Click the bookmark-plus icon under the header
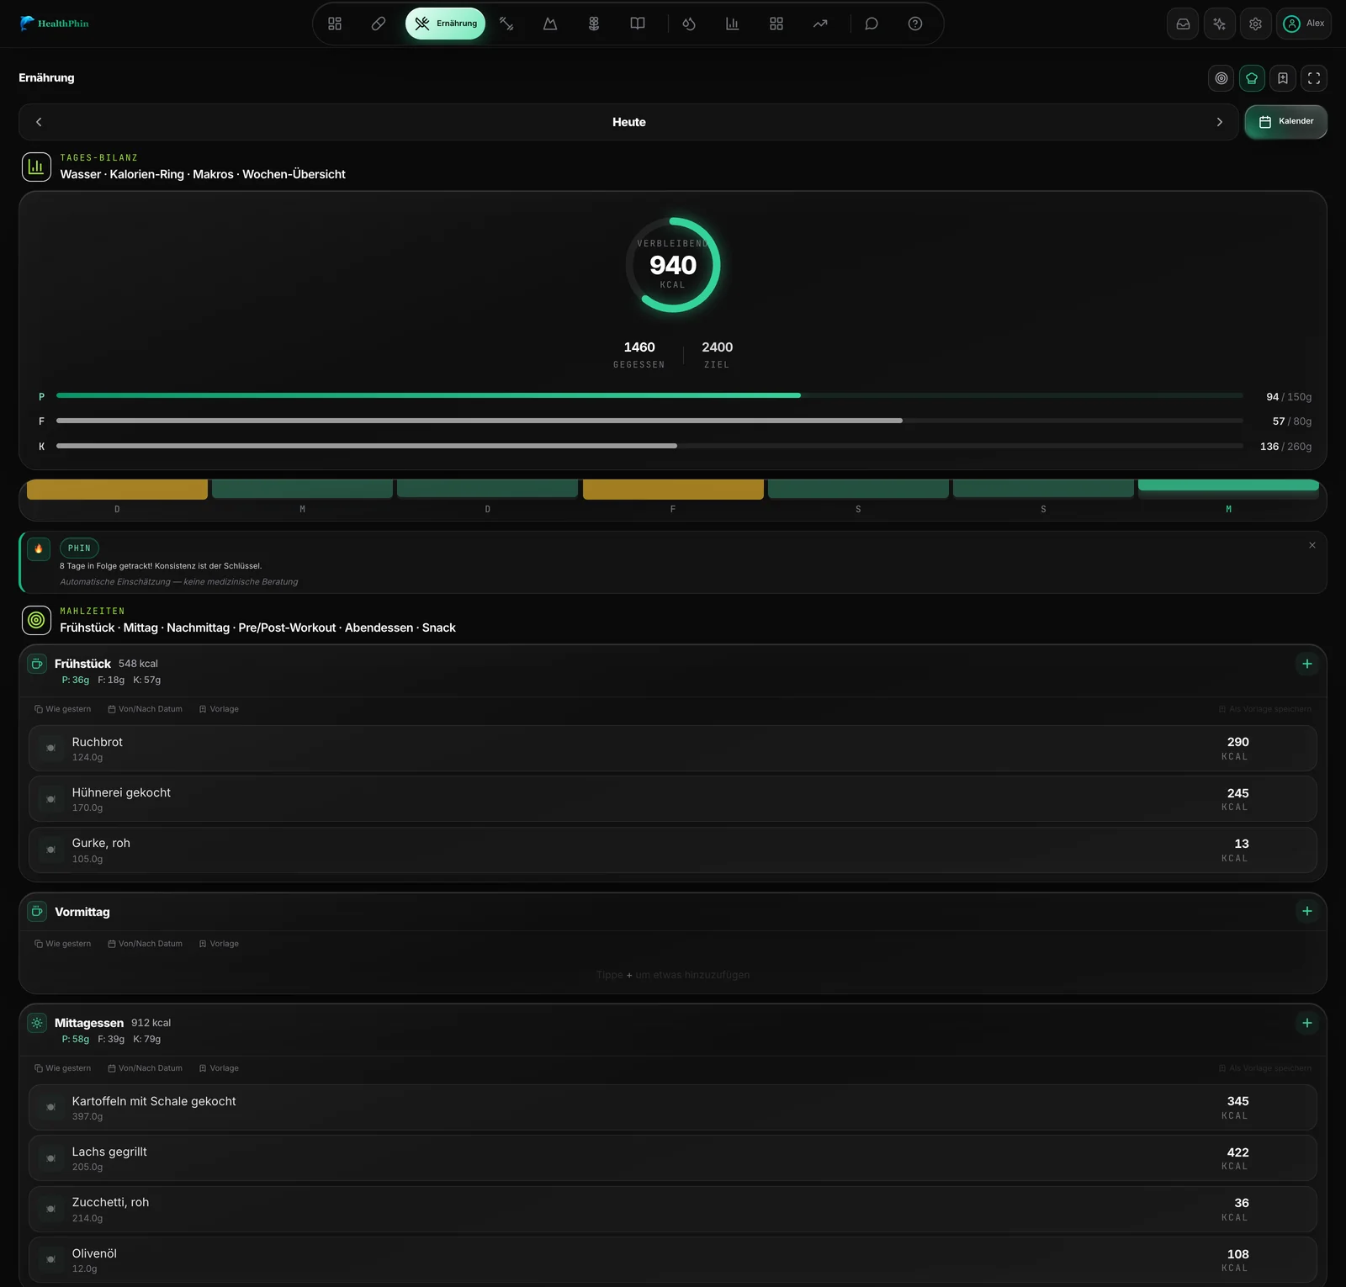This screenshot has width=1346, height=1287. point(1283,78)
